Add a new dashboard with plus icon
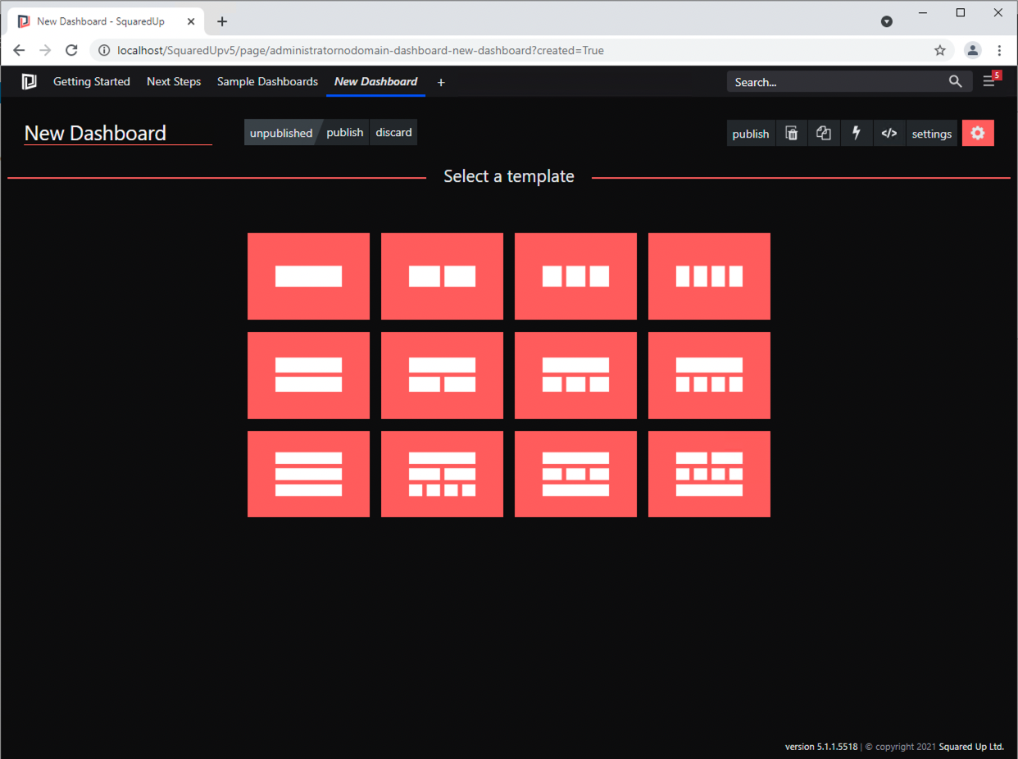This screenshot has width=1018, height=759. 441,82
